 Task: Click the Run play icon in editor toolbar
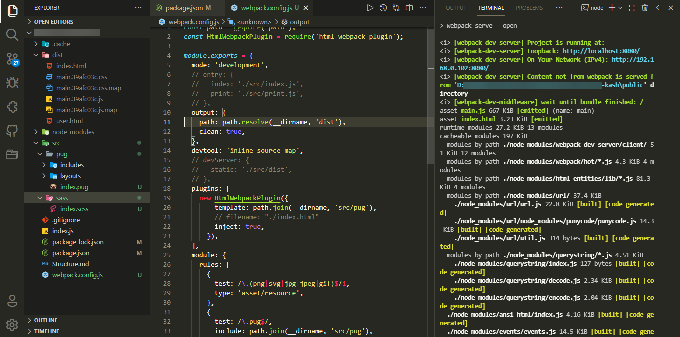point(370,8)
